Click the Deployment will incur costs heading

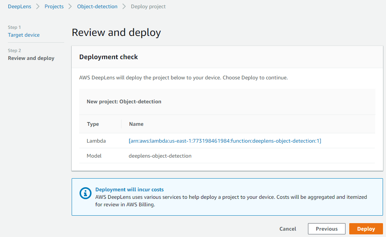(129, 189)
